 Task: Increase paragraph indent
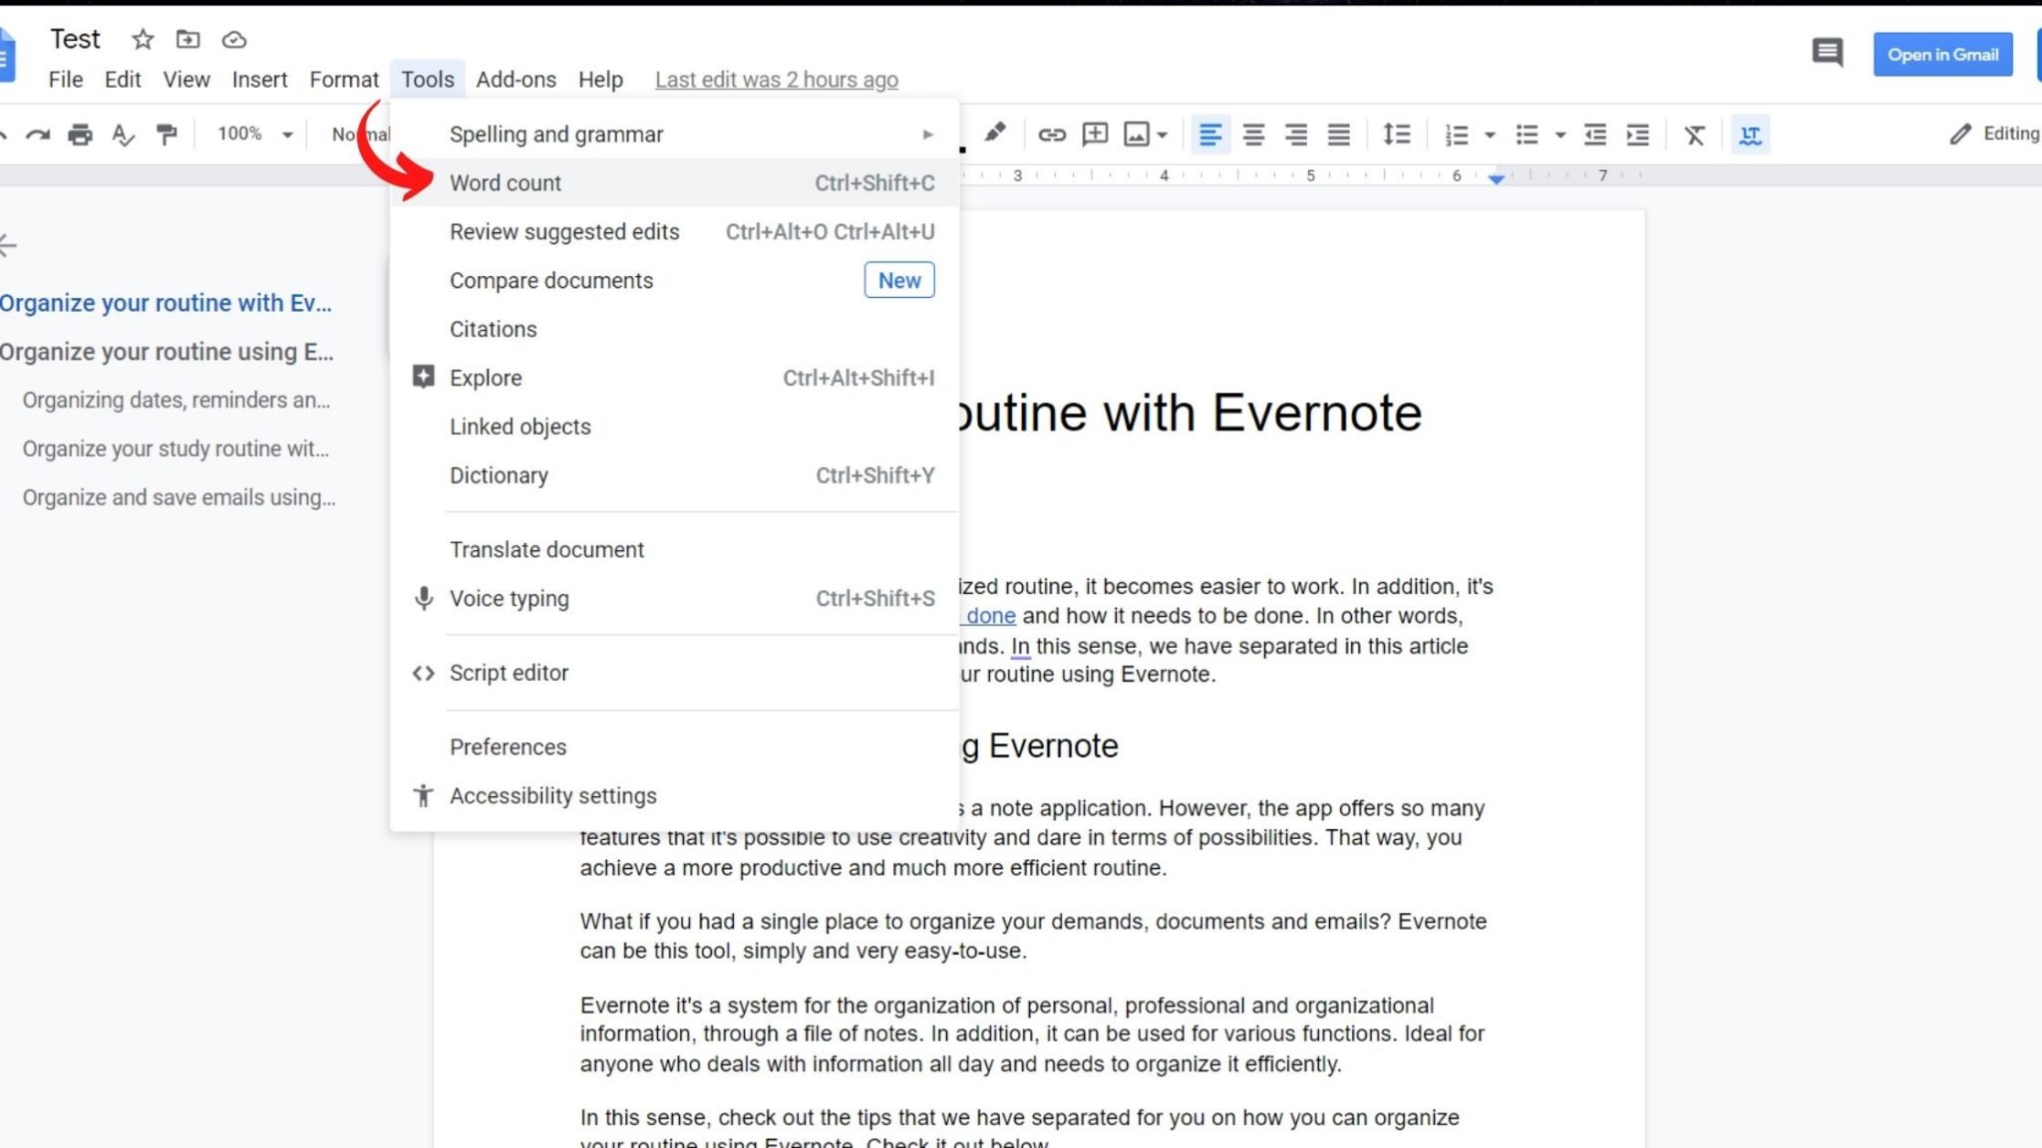click(x=1637, y=135)
